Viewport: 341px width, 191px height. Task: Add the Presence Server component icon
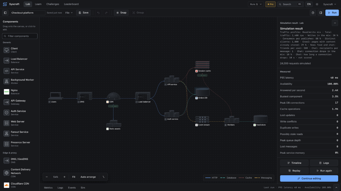(x=7, y=144)
